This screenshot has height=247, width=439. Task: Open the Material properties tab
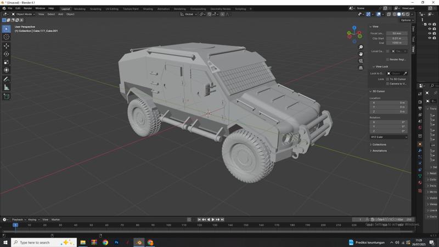click(420, 183)
